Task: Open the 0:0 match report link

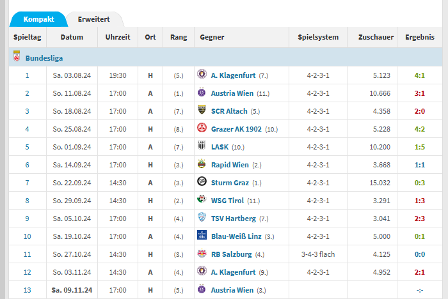Action: (x=420, y=254)
